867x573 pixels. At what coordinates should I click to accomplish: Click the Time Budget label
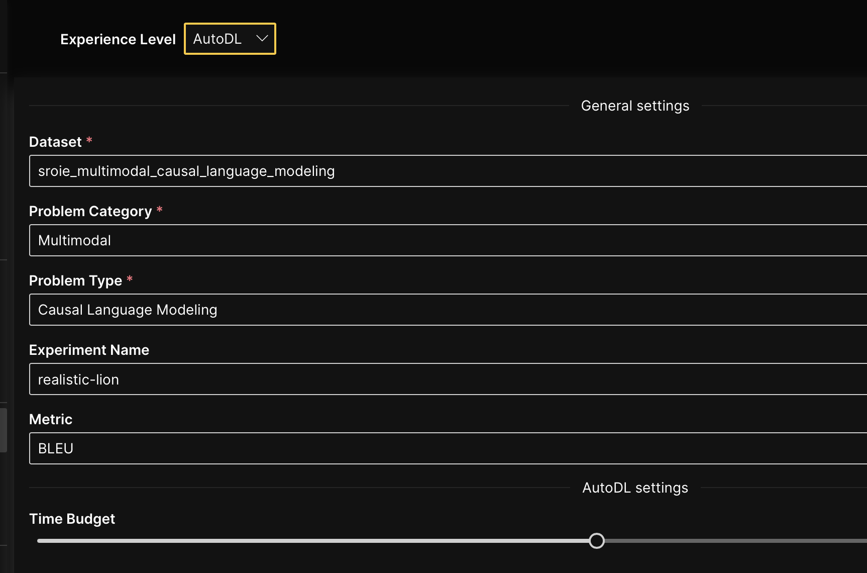[72, 519]
